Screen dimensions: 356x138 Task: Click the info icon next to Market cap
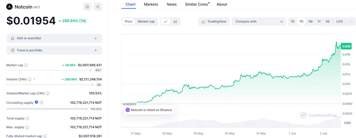tap(26, 65)
